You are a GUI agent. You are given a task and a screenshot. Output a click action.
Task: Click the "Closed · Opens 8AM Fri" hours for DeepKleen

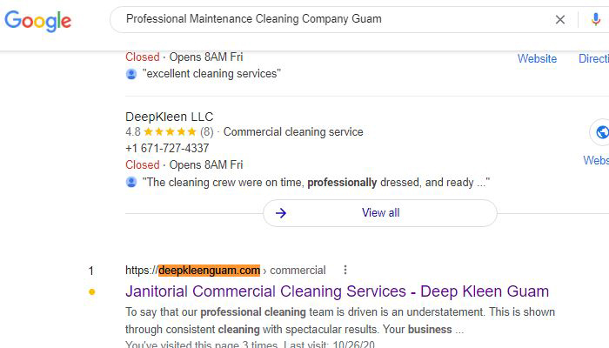click(184, 164)
